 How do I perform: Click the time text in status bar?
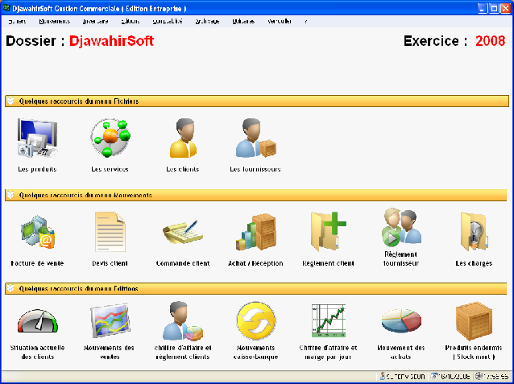click(x=496, y=377)
